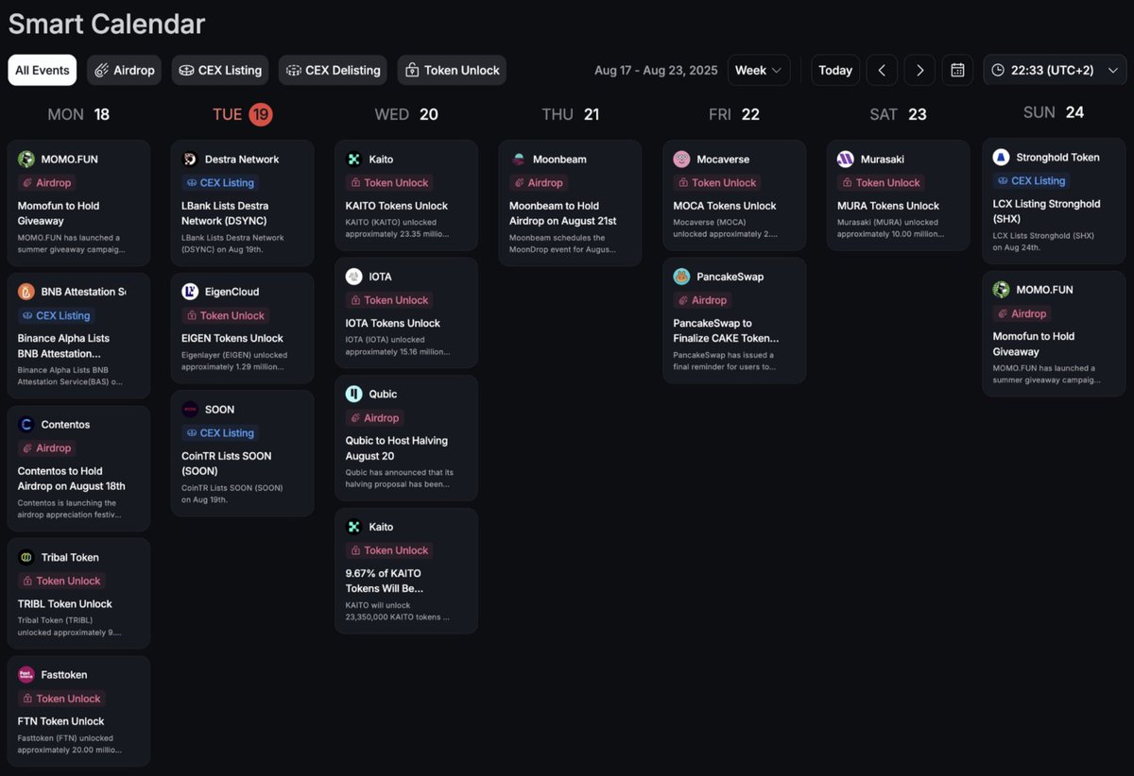This screenshot has width=1134, height=776.
Task: Click the Qubic logo icon
Action: click(354, 394)
